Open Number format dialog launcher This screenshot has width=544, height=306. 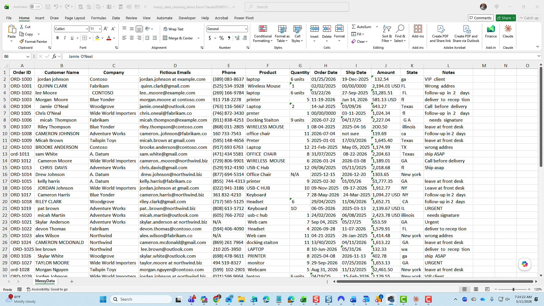[x=248, y=48]
